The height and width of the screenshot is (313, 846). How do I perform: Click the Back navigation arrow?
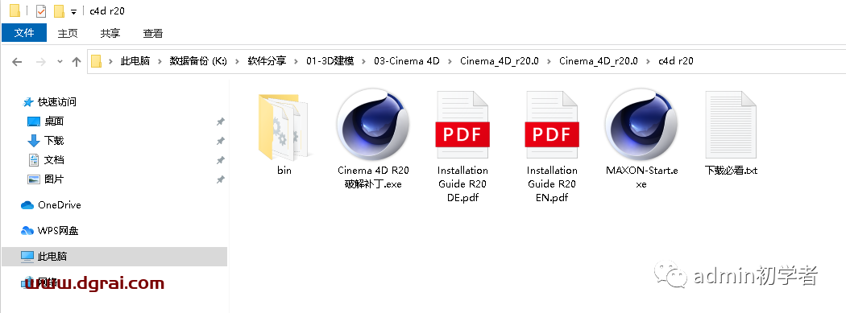coord(17,61)
